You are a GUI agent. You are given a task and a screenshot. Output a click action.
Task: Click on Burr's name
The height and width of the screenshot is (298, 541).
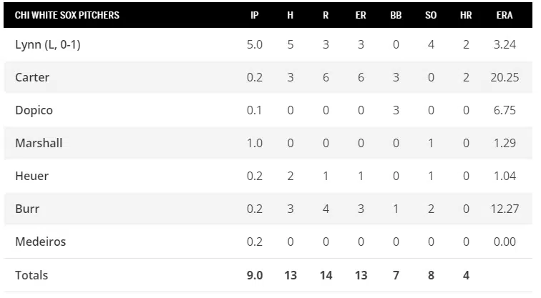27,209
